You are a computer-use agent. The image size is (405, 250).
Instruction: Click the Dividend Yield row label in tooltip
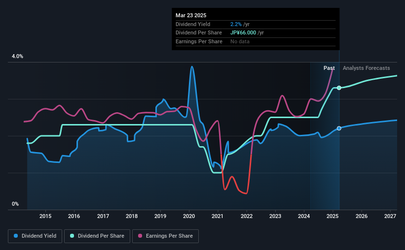(193, 24)
